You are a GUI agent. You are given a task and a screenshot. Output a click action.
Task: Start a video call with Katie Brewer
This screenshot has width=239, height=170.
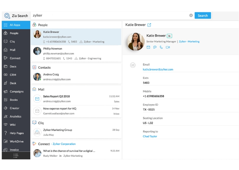point(168,47)
